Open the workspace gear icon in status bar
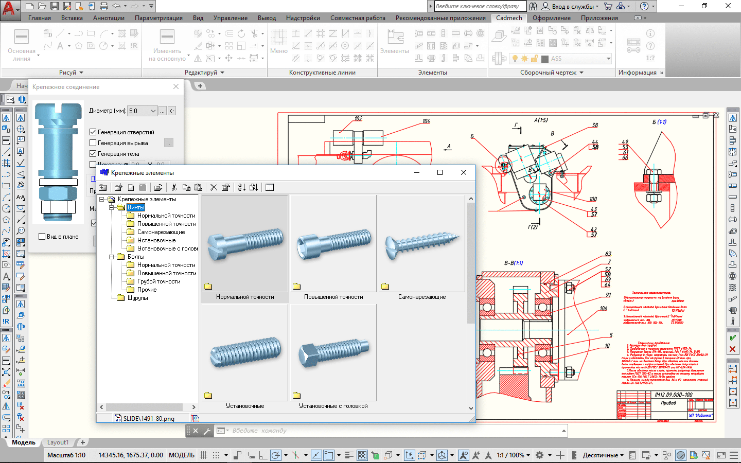 (539, 455)
